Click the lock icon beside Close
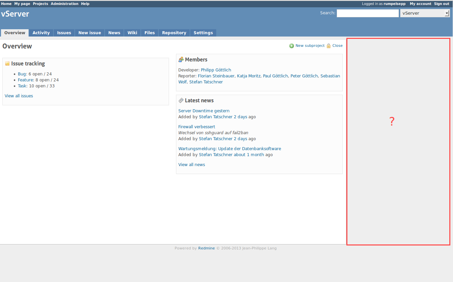The image size is (453, 282). (x=328, y=46)
